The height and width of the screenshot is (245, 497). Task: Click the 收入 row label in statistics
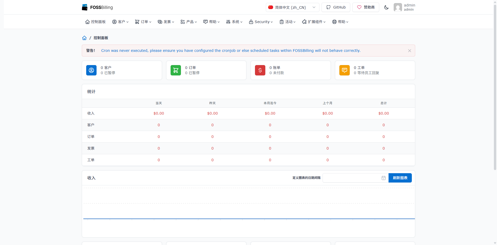[x=91, y=113]
